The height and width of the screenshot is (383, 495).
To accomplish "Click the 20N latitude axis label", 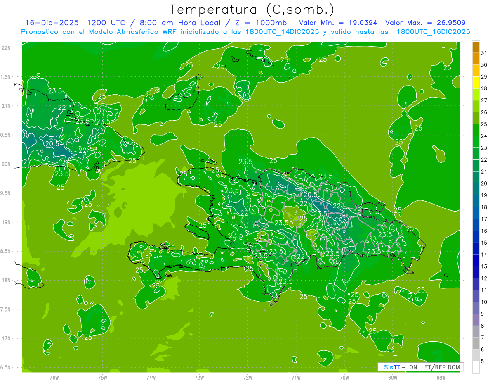I will [x=7, y=164].
